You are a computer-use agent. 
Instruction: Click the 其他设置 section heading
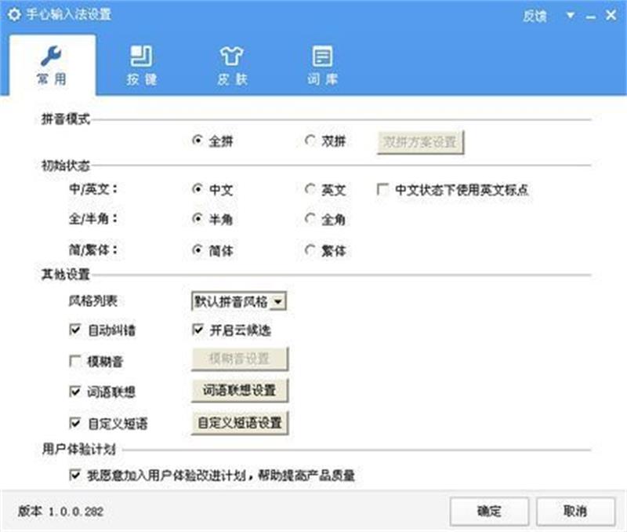pos(66,275)
